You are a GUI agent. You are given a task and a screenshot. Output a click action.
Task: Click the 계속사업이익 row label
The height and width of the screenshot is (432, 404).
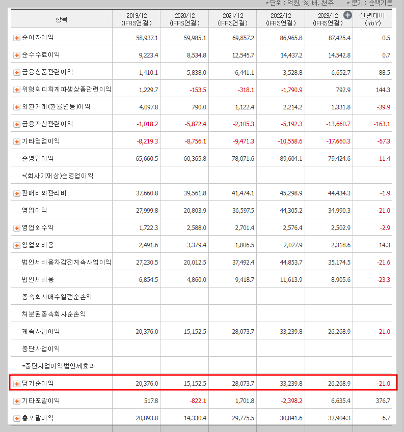click(x=41, y=331)
